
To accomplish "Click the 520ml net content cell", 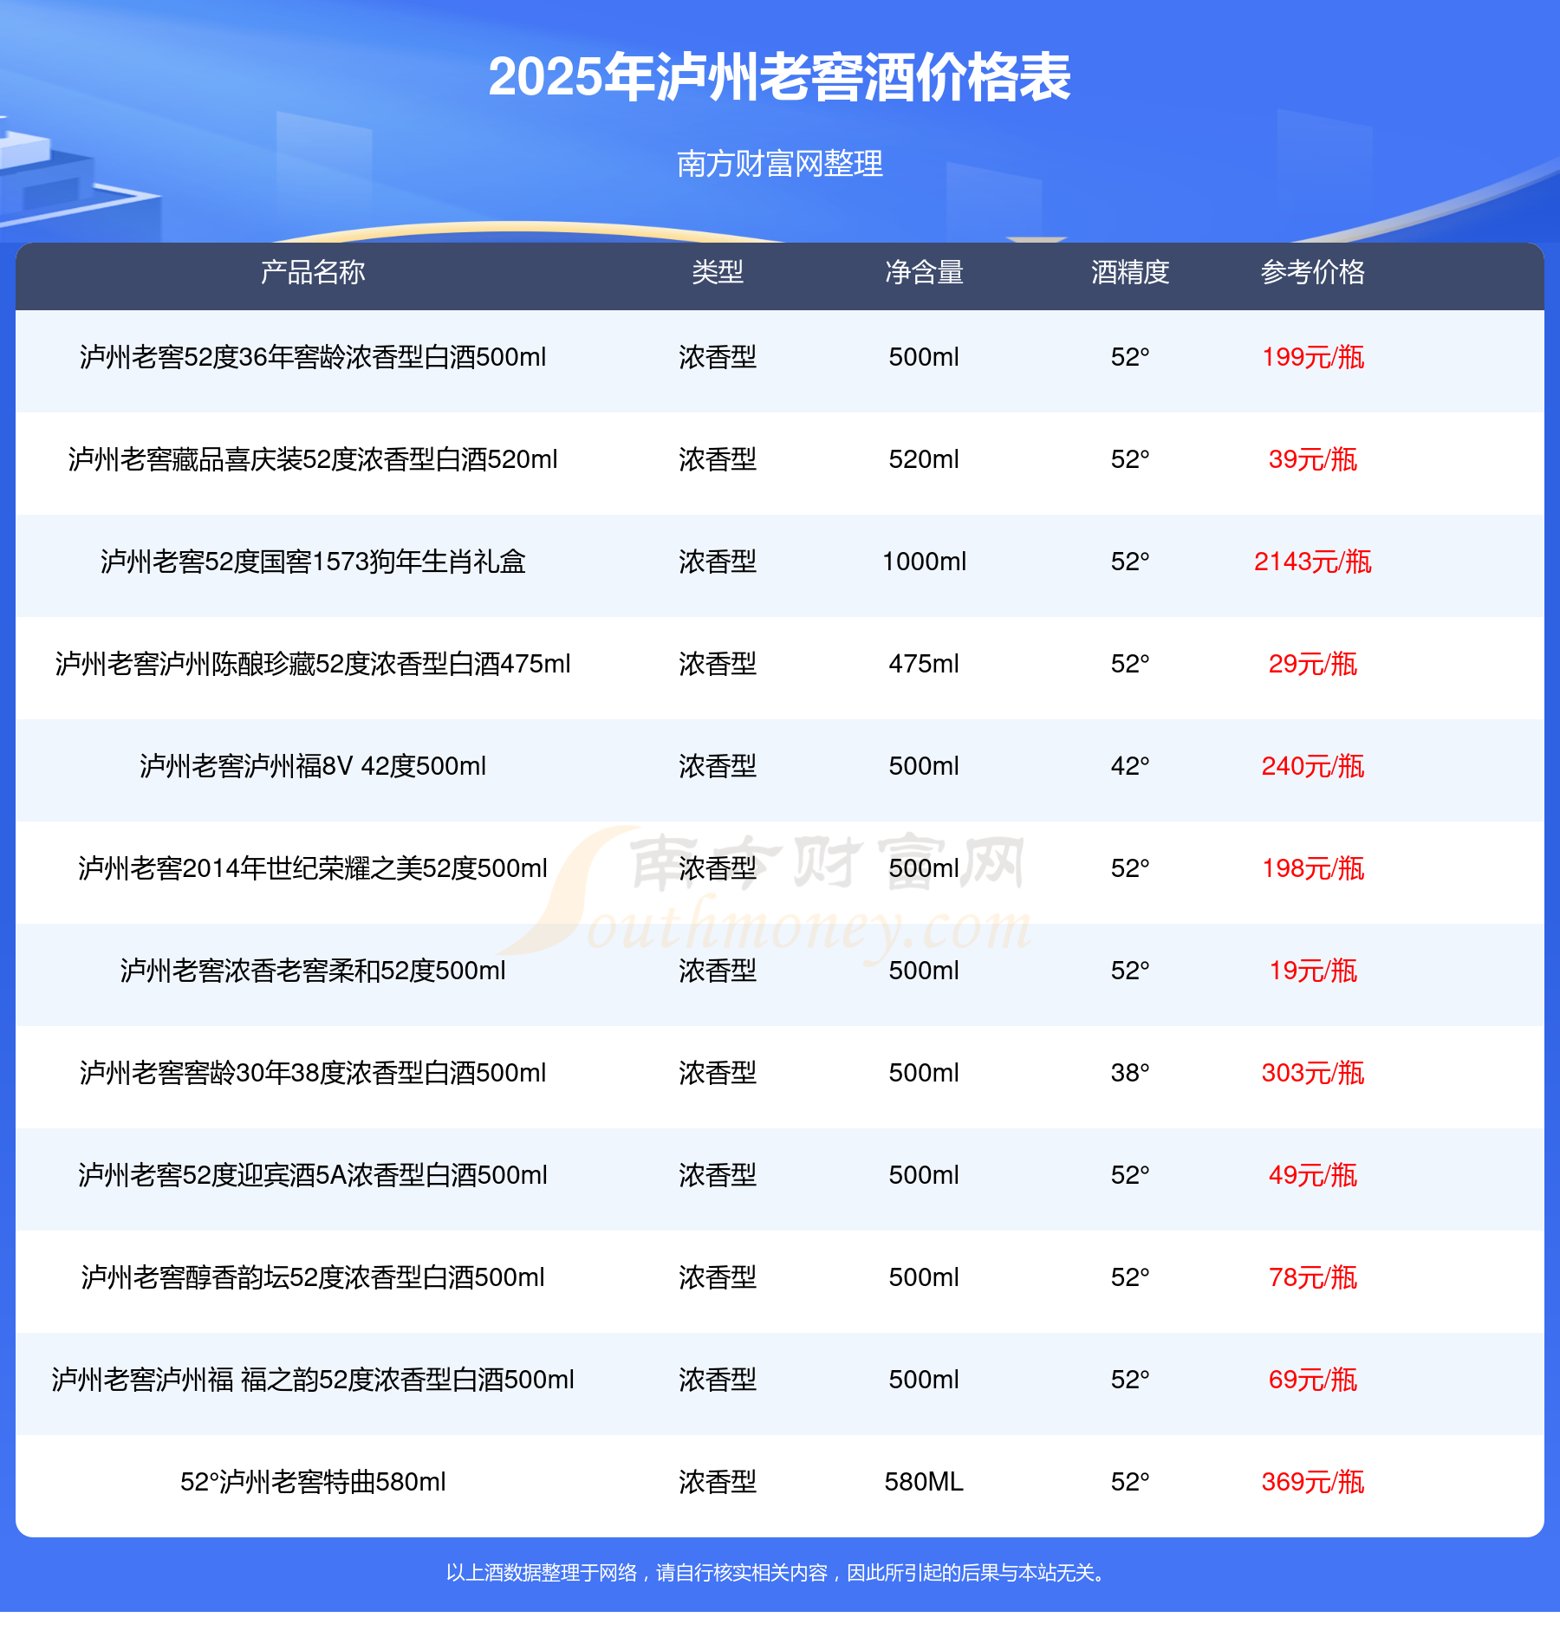I will tap(924, 459).
